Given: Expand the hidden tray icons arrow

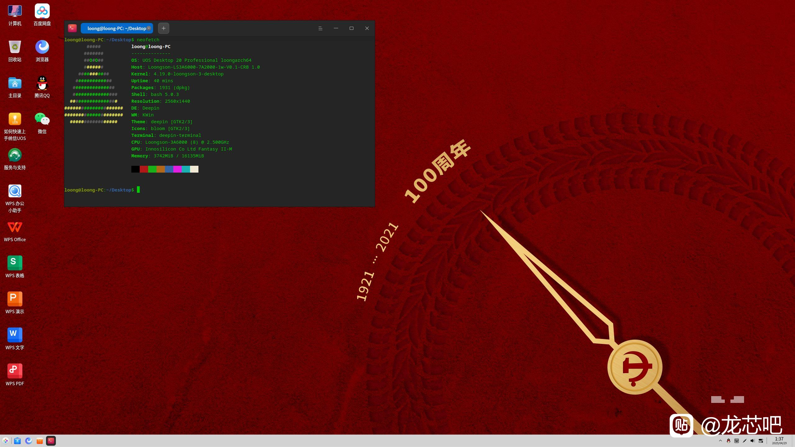Looking at the screenshot, I should coord(720,441).
